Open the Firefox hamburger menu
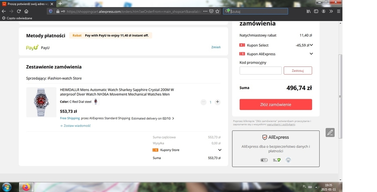This screenshot has height=192, width=377. click(x=339, y=11)
